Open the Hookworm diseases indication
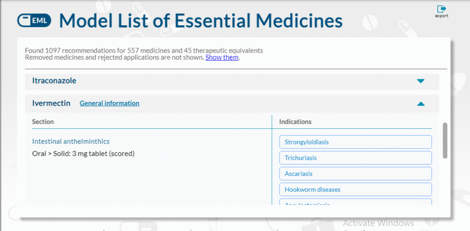Screen dimensions: 470x231 (x=356, y=189)
